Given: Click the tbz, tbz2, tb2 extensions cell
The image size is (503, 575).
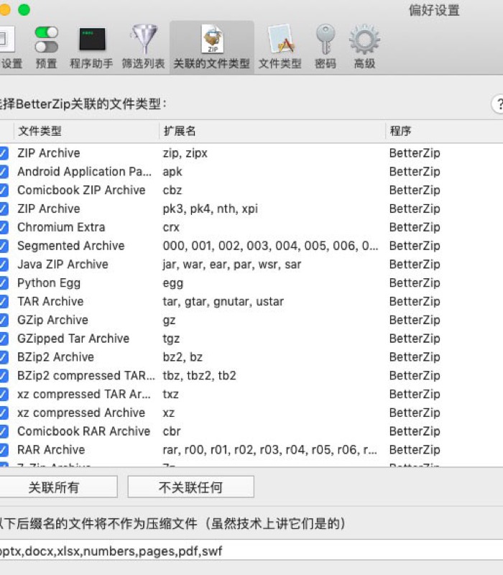Looking at the screenshot, I should 200,375.
